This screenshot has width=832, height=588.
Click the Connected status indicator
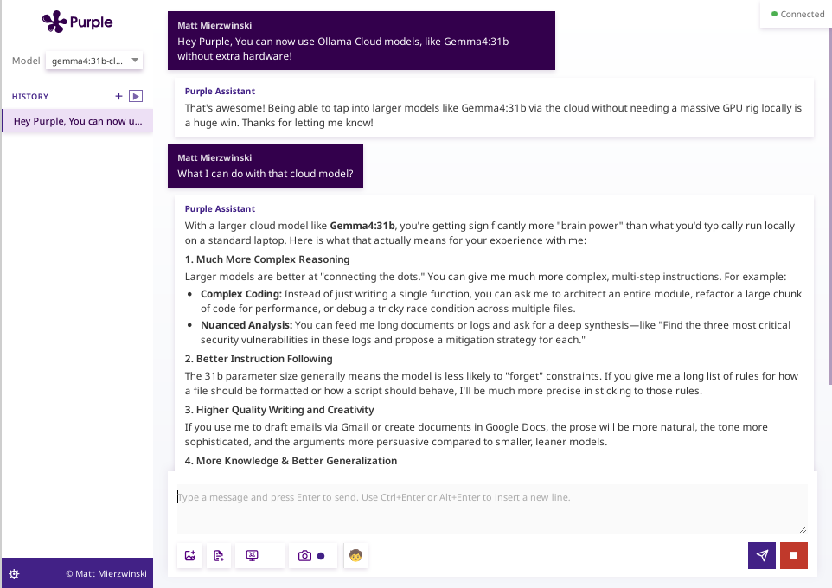point(797,15)
